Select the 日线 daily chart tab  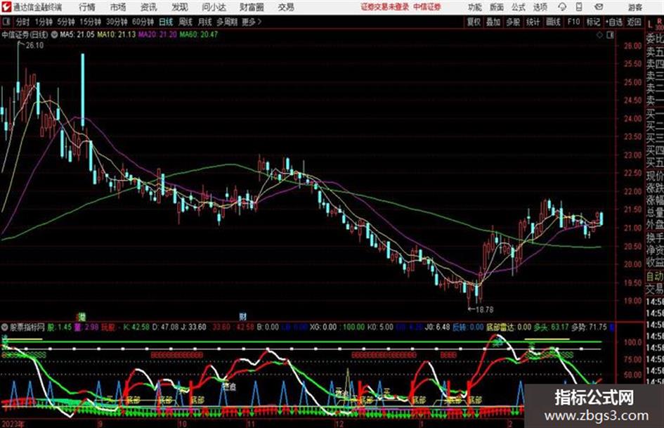click(166, 22)
